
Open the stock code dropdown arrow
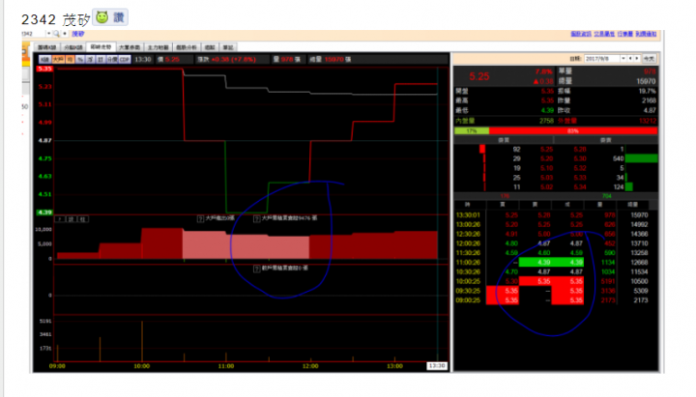point(48,33)
